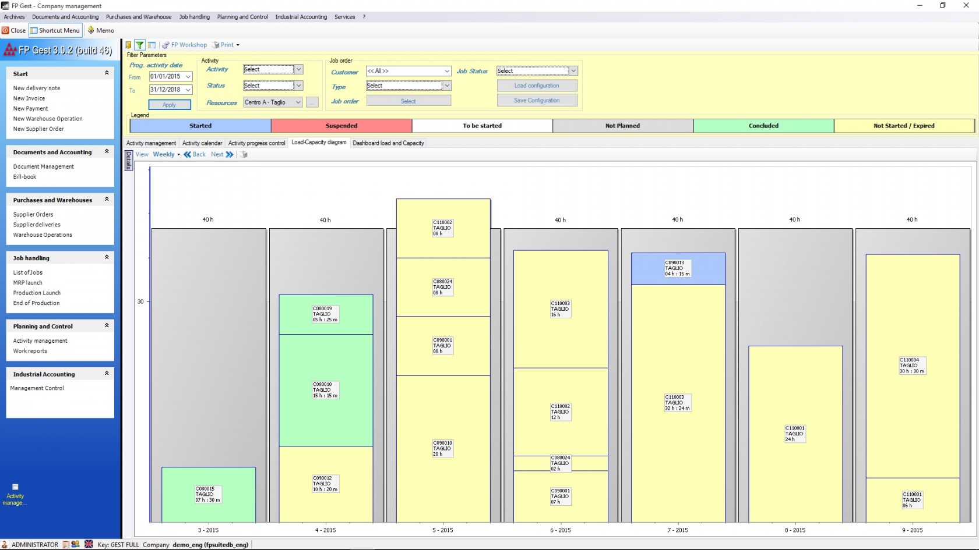
Task: Switch to Dashboard load and Capacity tab
Action: point(388,143)
